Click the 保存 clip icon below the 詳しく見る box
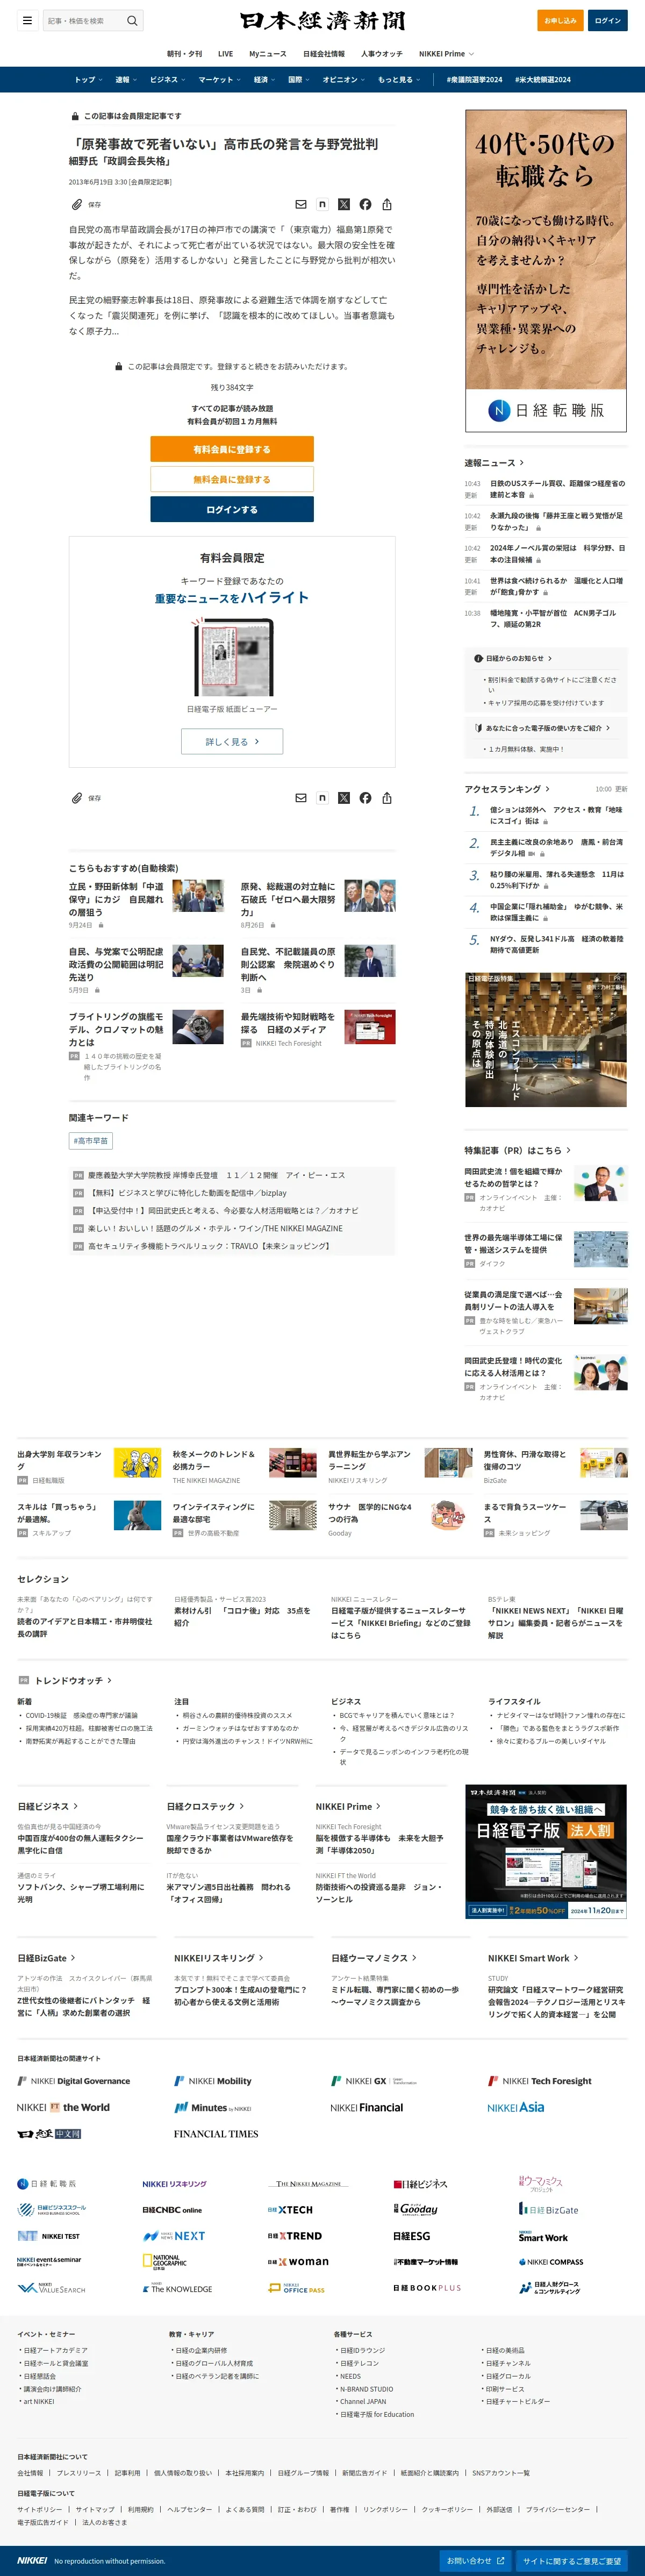Image resolution: width=645 pixels, height=2576 pixels. click(x=77, y=798)
